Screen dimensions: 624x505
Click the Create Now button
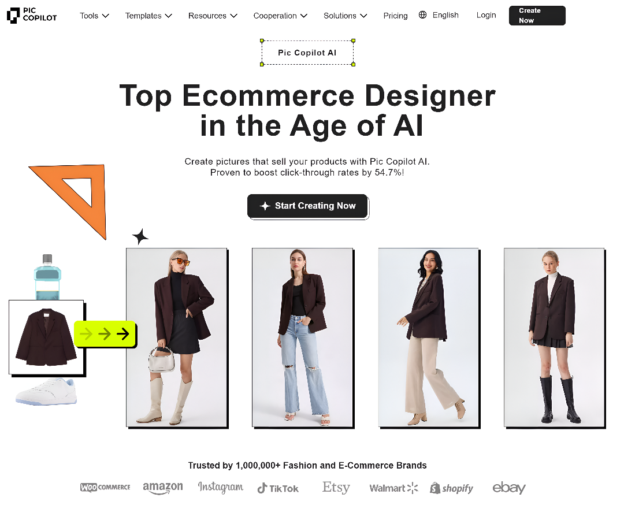(x=537, y=16)
